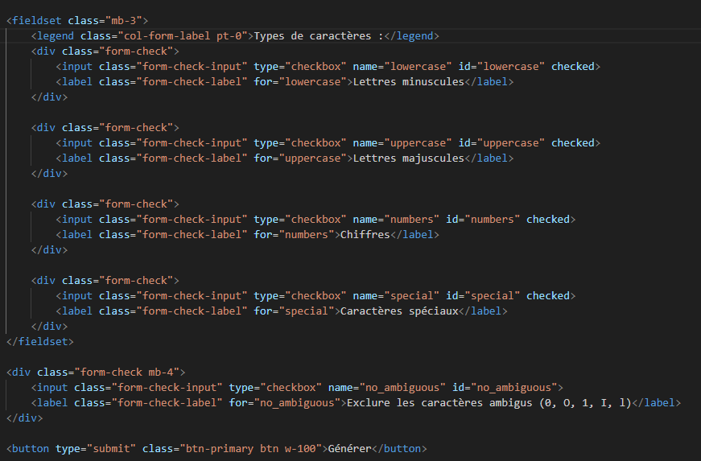Click the id="lowercase" attribute value
The width and height of the screenshot is (701, 461).
point(511,67)
